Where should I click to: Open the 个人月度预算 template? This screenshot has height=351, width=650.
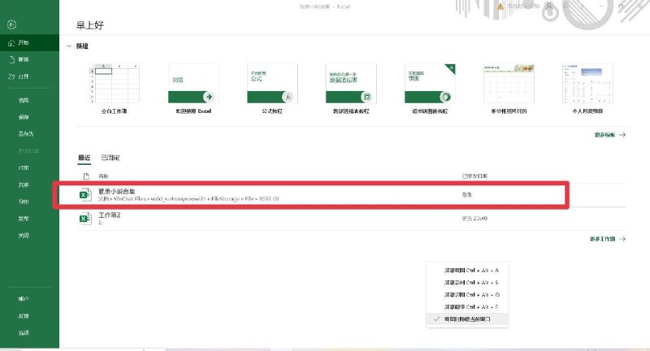[587, 89]
